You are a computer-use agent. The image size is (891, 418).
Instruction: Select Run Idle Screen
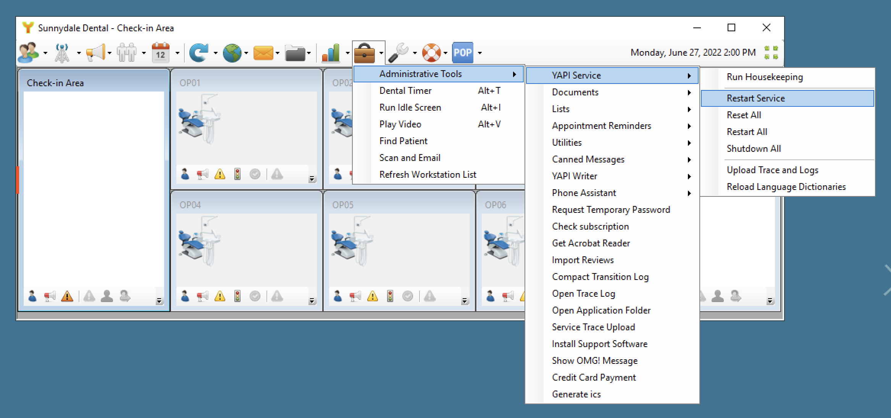pyautogui.click(x=438, y=108)
